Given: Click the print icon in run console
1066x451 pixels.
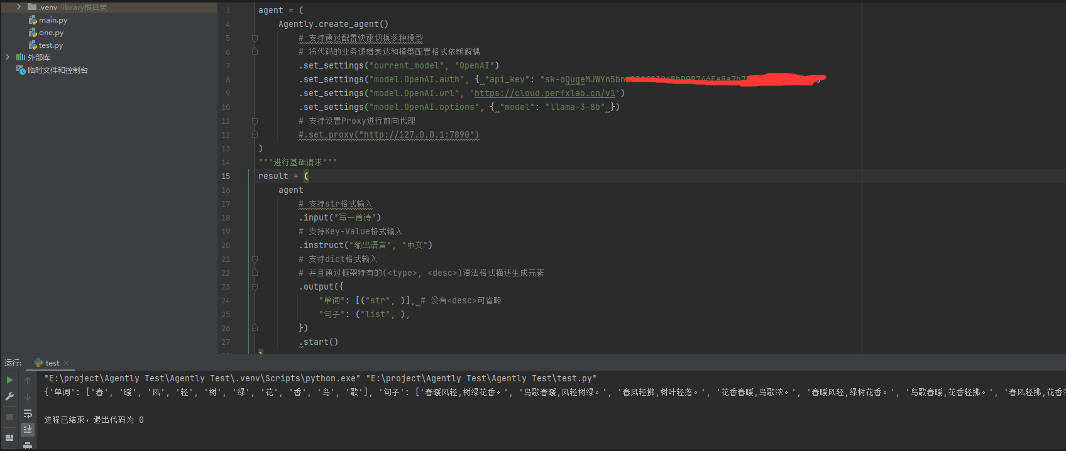Looking at the screenshot, I should click(28, 445).
